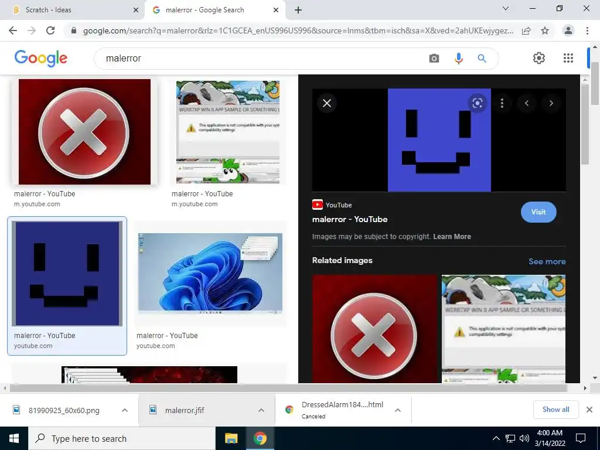Click the blue magnifier search button

coord(482,59)
